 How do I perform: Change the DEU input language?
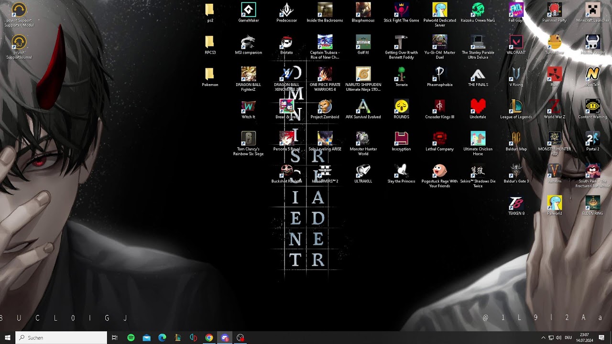coord(568,338)
